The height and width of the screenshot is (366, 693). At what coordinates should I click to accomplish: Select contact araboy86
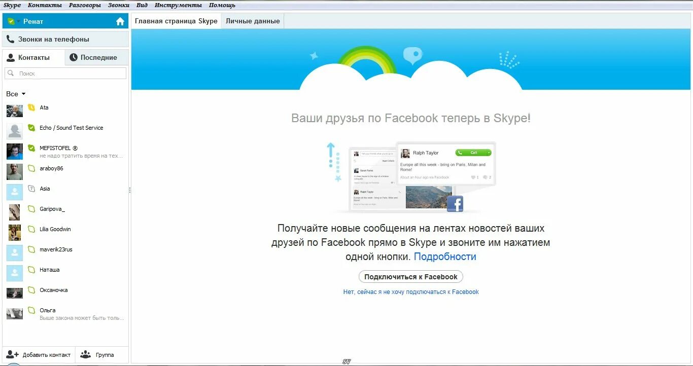pos(65,172)
